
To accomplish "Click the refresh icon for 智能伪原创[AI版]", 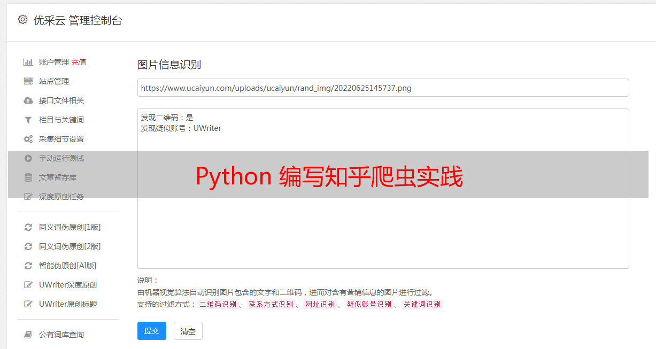I will point(28,266).
